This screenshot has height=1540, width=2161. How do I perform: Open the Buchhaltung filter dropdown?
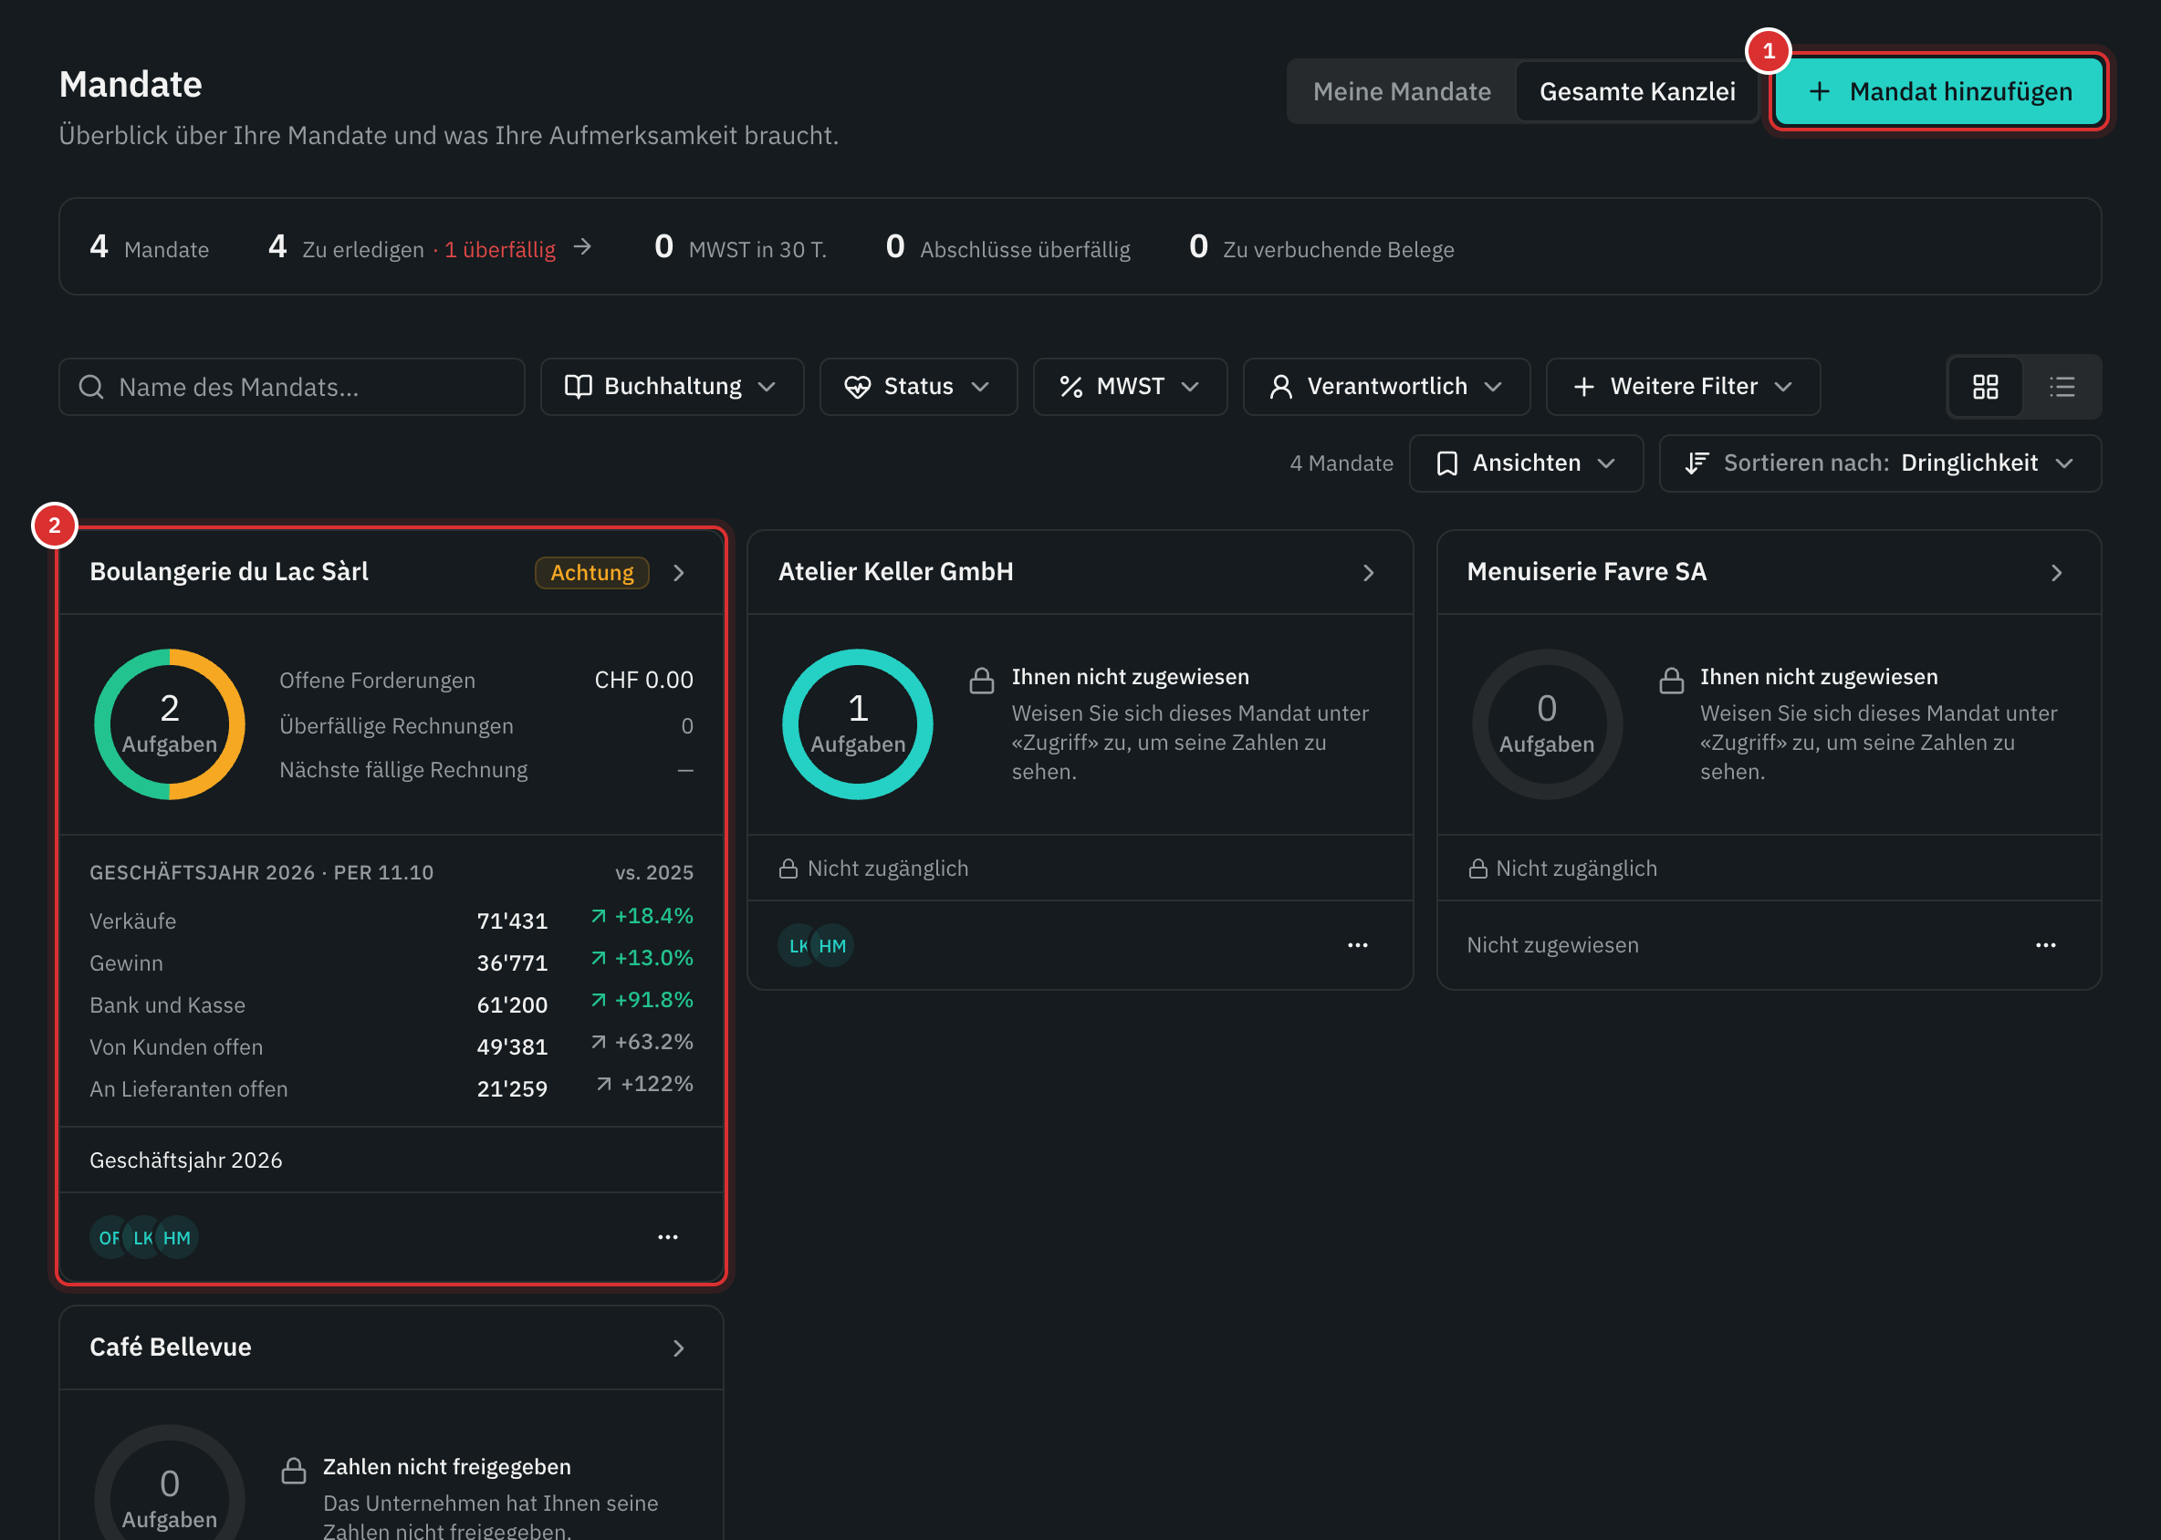[672, 387]
